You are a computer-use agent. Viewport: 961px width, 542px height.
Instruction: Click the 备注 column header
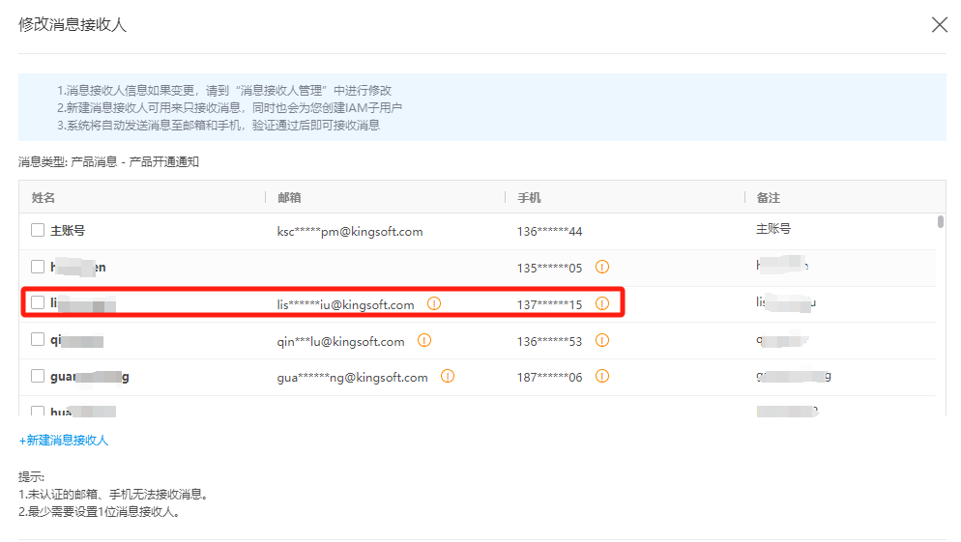[x=768, y=198]
